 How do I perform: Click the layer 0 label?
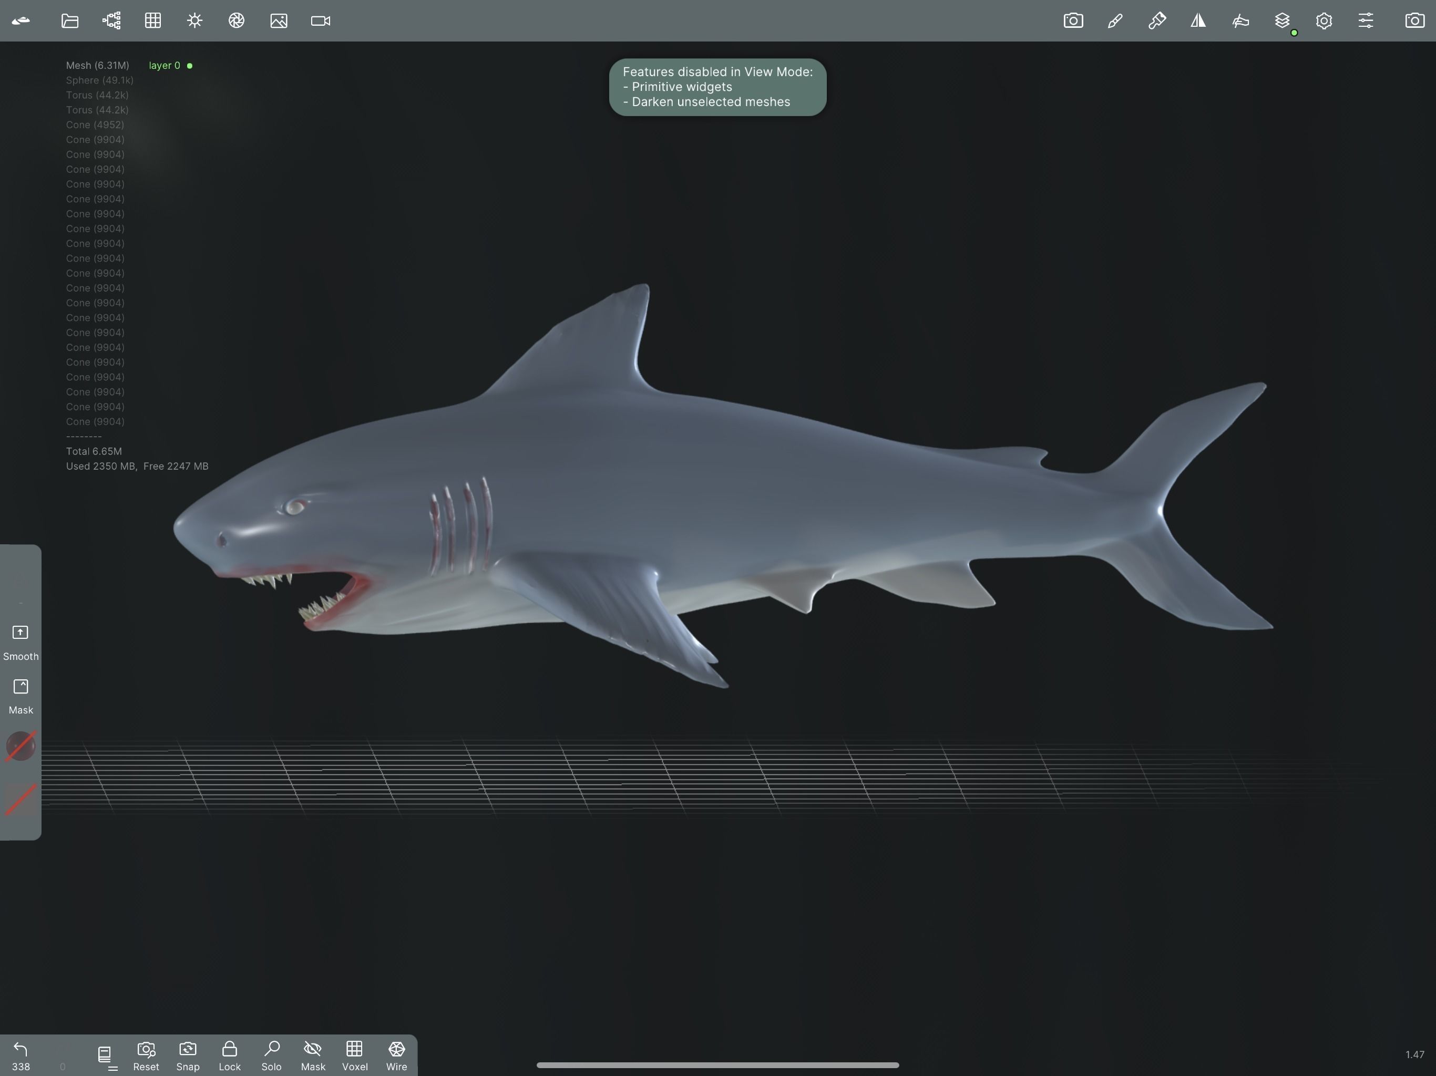point(164,66)
